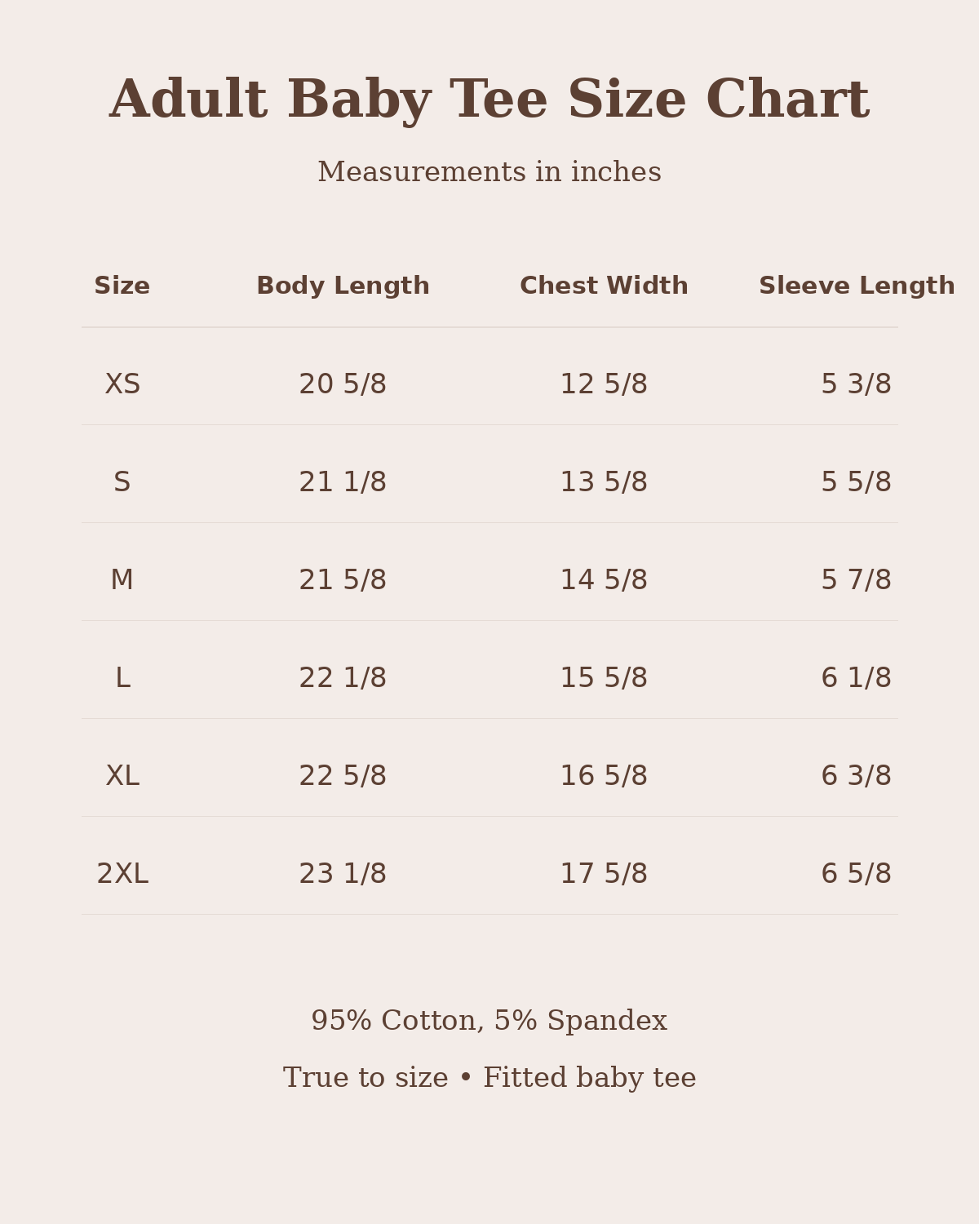This screenshot has height=1224, width=979.
Task: Select the L size row label
Action: tap(122, 678)
